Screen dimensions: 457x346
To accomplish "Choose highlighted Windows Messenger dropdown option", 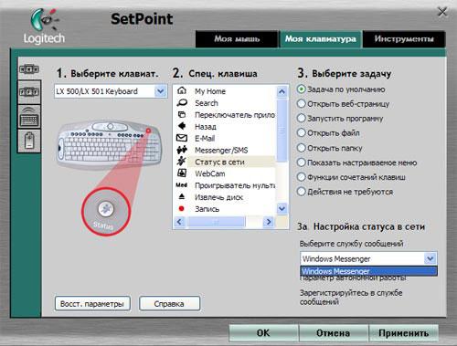I will coord(368,271).
